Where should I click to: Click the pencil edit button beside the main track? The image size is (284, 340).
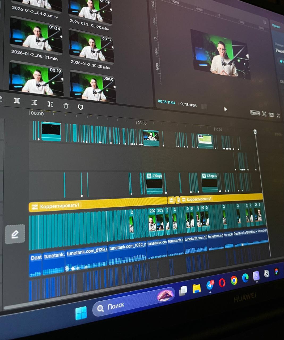[15, 234]
